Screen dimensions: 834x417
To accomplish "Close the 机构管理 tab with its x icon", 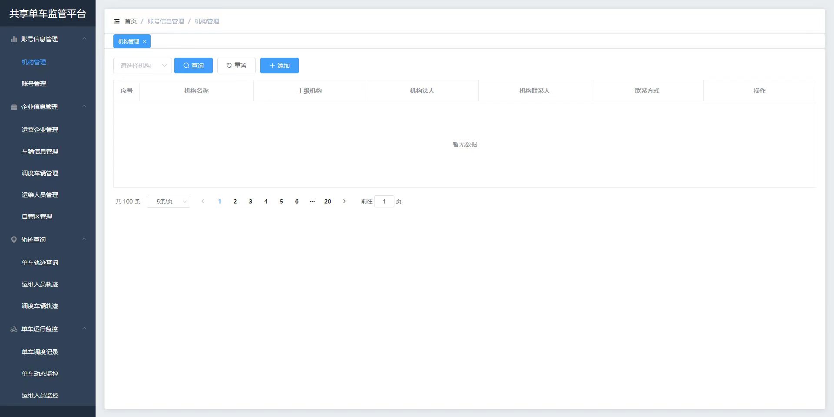I will (x=145, y=42).
